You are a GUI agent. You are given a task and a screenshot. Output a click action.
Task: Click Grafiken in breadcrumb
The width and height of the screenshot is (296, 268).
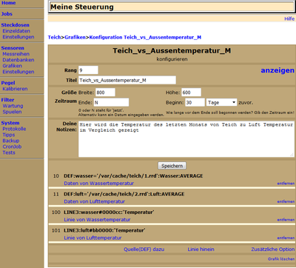[75, 37]
